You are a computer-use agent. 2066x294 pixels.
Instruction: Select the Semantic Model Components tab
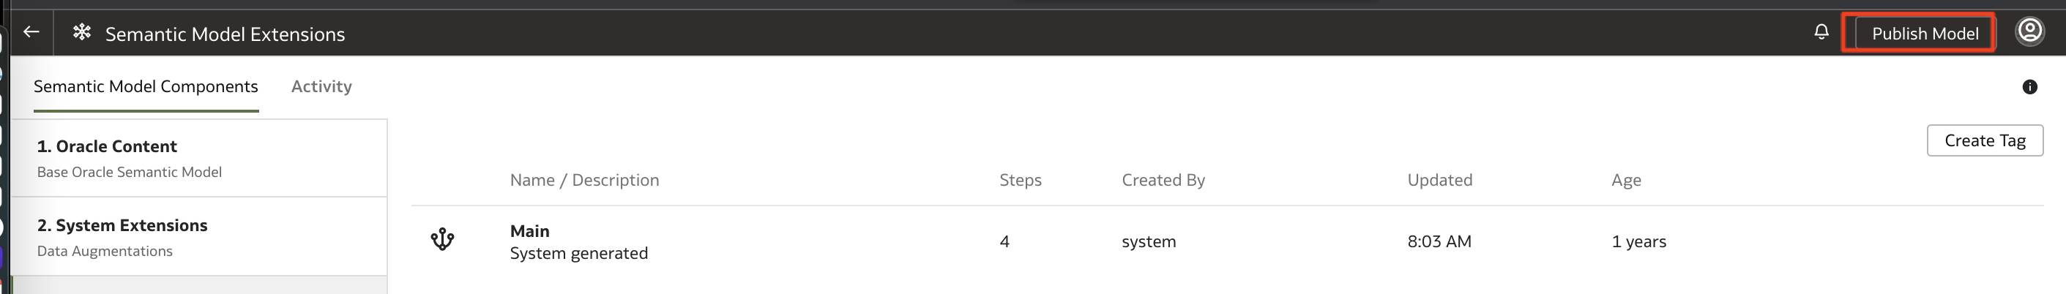click(x=146, y=86)
